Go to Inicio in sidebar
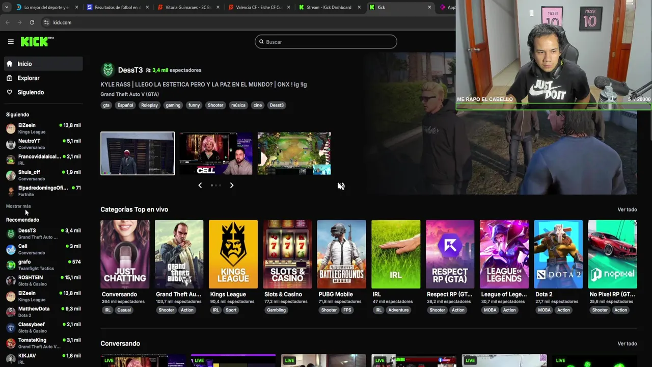Screen dimensions: 652x367 [x=43, y=64]
